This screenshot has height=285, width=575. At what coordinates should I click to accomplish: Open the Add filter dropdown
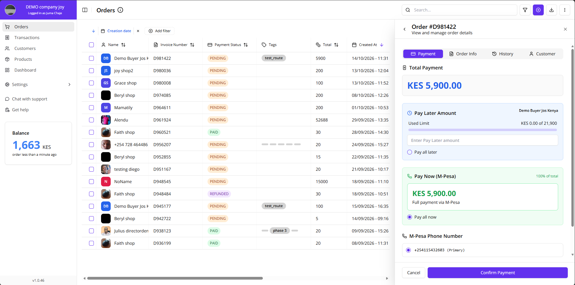(159, 31)
